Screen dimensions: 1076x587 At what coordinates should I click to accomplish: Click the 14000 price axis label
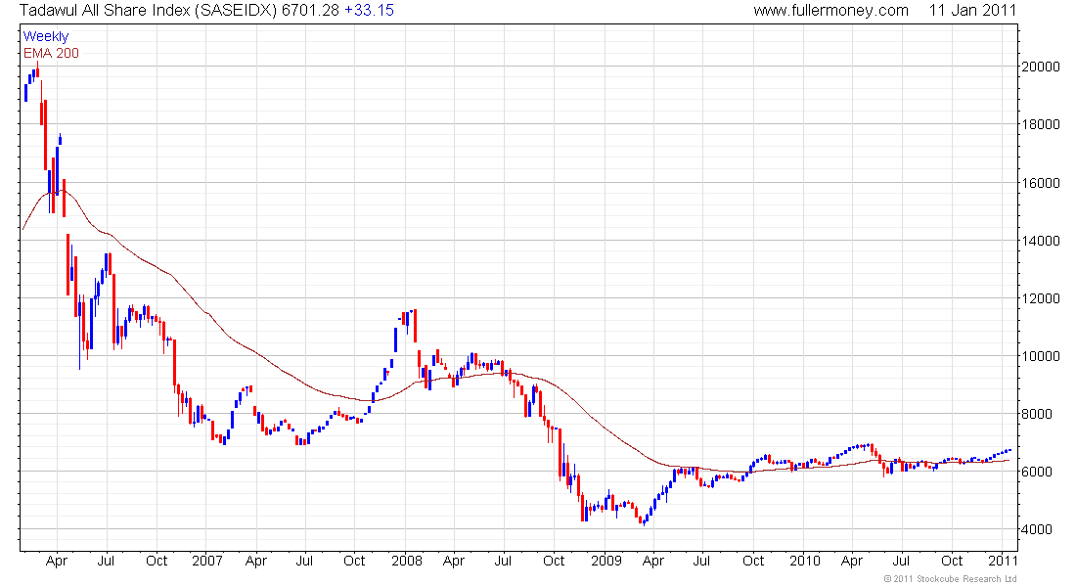(x=1041, y=241)
